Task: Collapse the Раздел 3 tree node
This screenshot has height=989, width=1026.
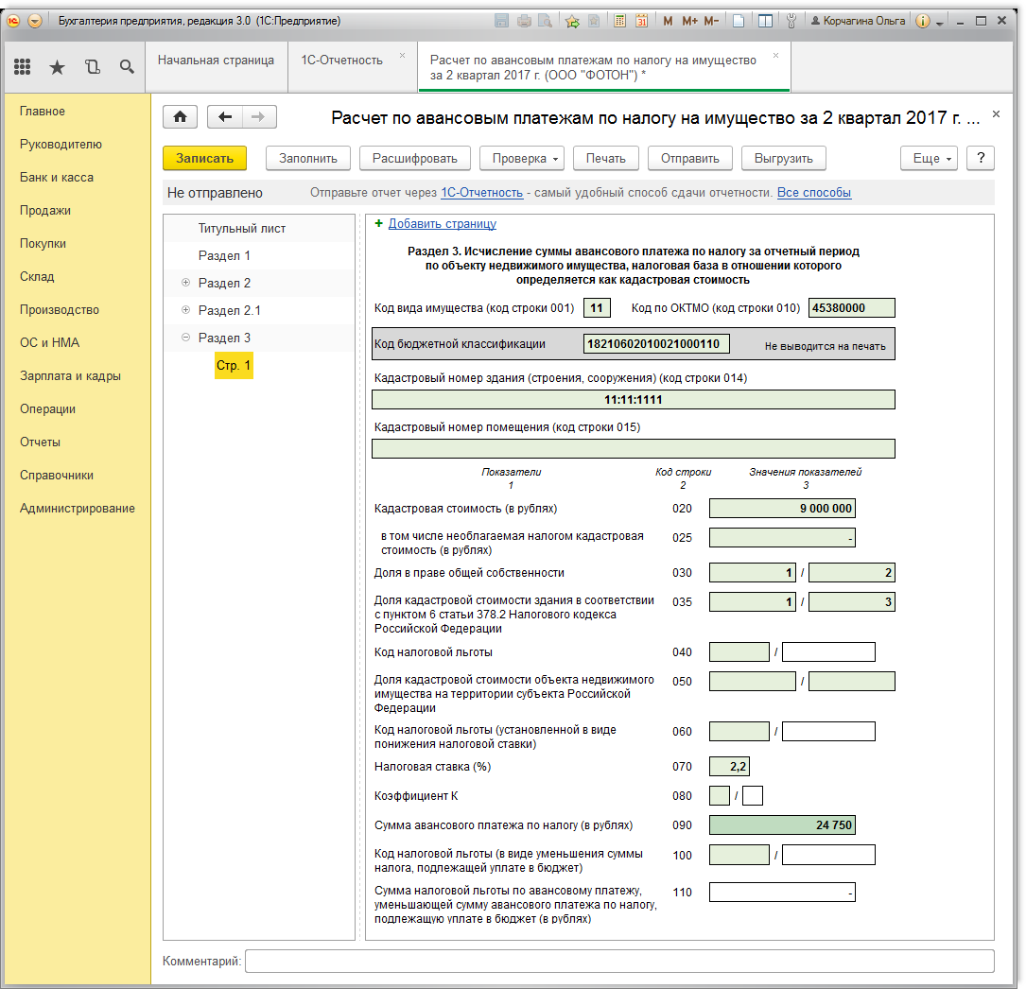Action: pyautogui.click(x=185, y=338)
